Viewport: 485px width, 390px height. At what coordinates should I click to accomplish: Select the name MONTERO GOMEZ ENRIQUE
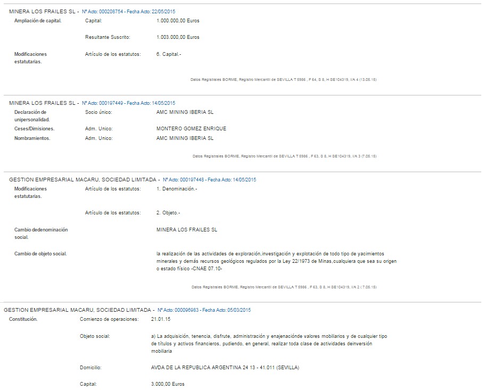coord(191,129)
